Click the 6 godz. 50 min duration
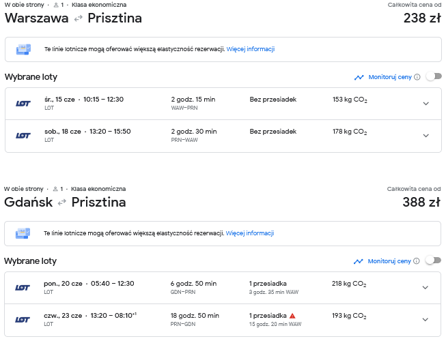This screenshot has height=341, width=446. [x=193, y=283]
